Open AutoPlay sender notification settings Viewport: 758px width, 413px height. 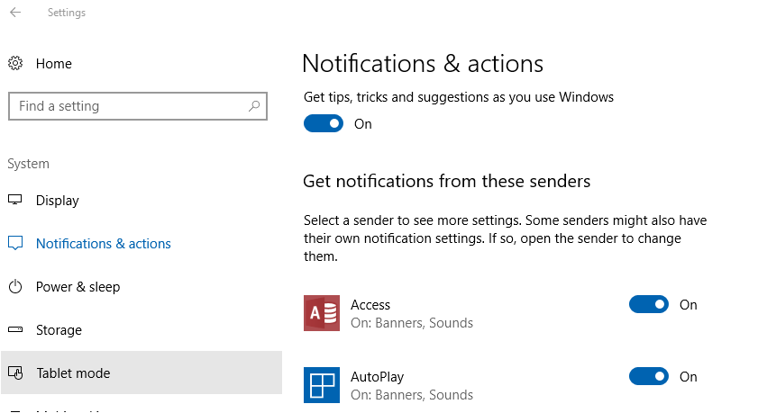coord(377,377)
